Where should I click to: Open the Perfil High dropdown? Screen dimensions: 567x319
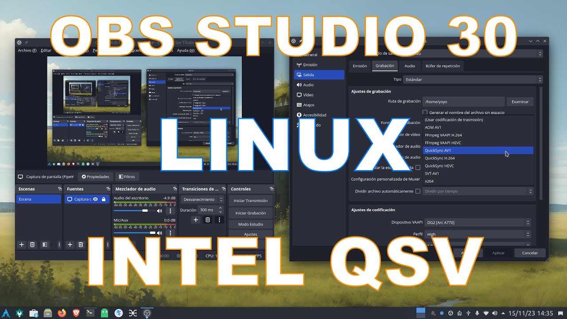coord(478,234)
